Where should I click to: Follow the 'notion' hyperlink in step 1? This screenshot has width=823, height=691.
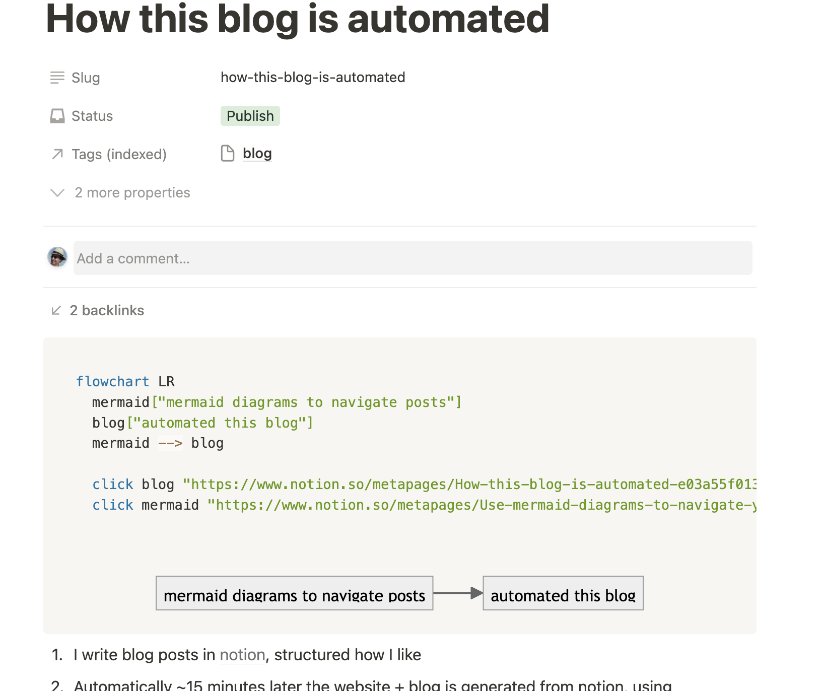(x=242, y=654)
